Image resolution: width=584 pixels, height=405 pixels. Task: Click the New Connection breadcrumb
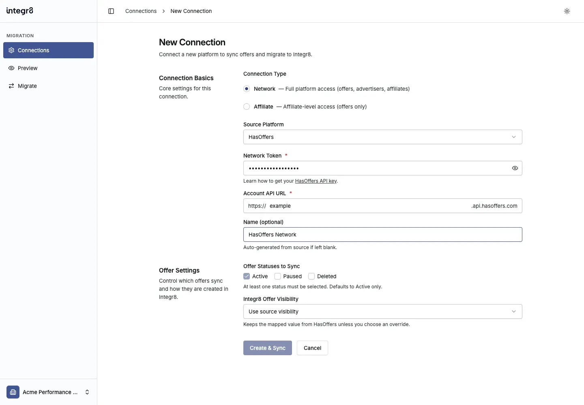click(x=191, y=11)
